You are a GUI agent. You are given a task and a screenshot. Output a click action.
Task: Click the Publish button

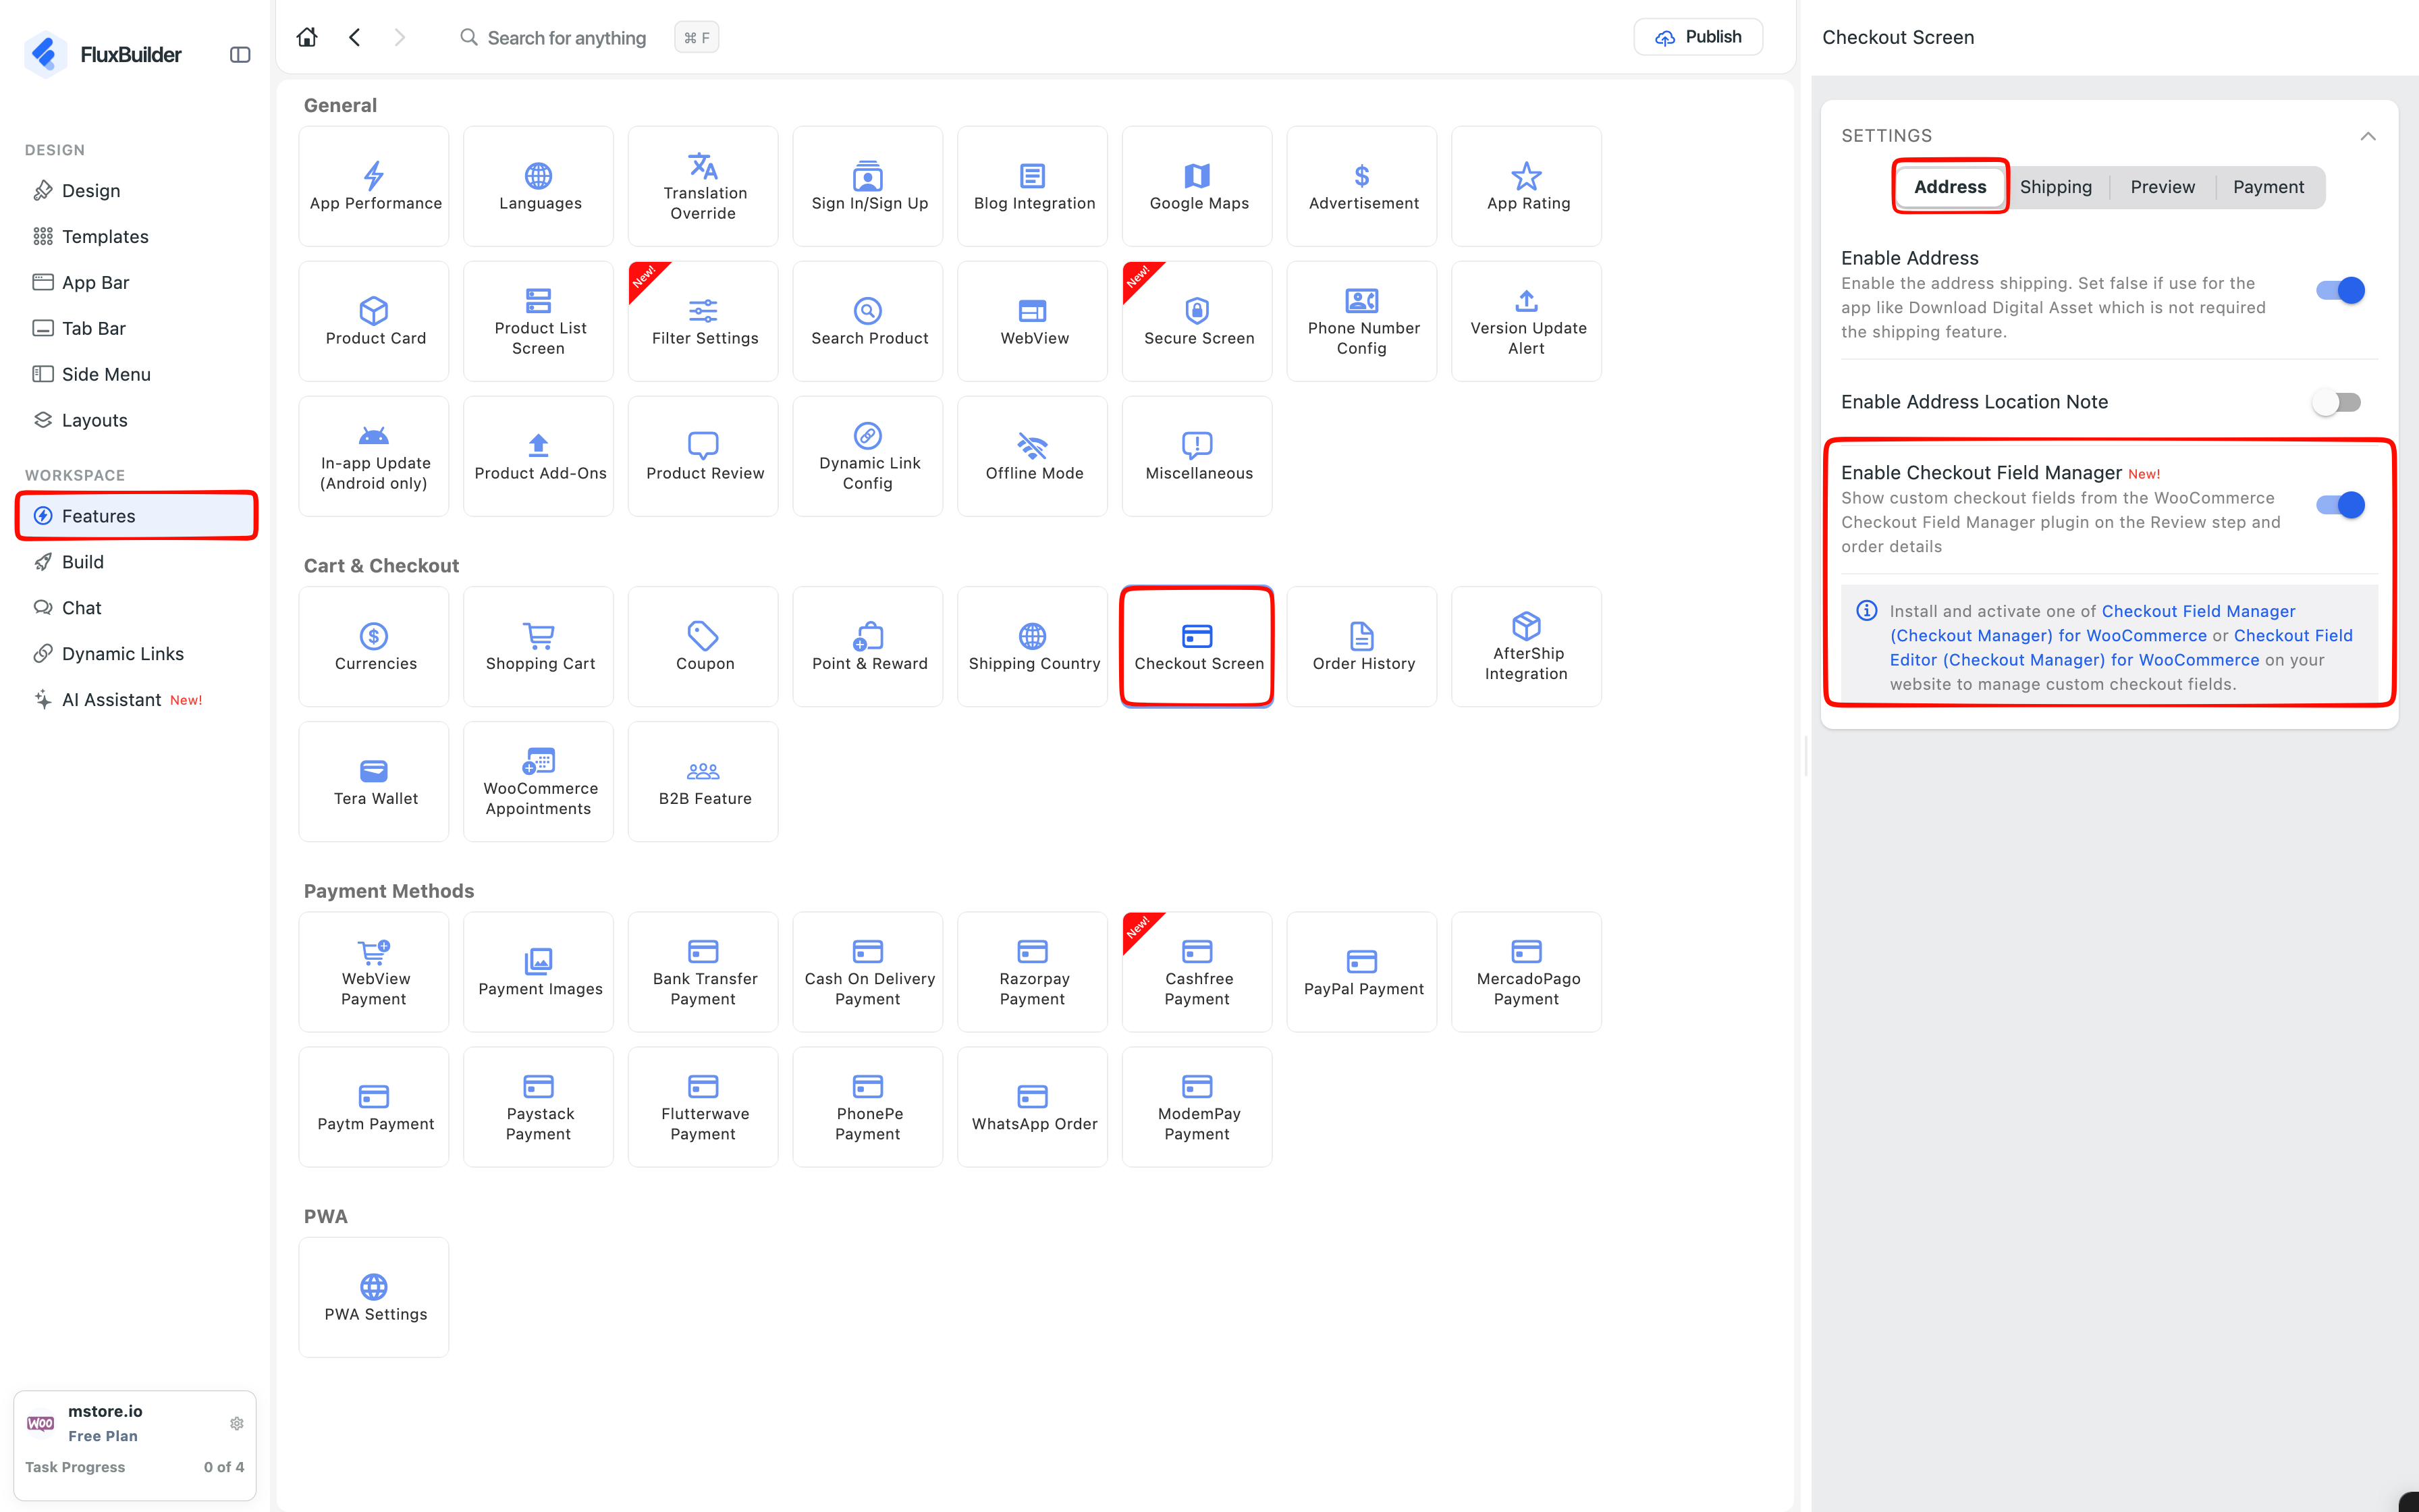pos(1697,37)
